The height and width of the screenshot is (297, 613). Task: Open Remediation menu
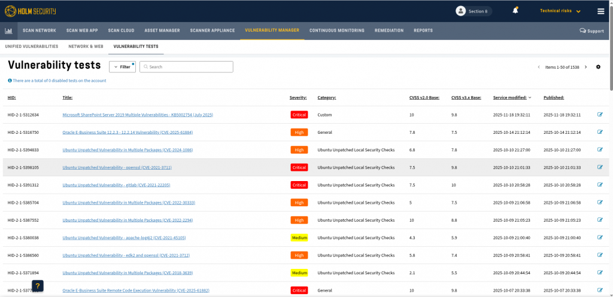pos(389,30)
